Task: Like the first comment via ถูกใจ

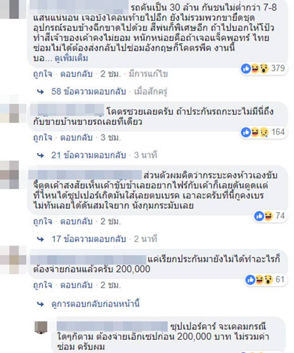Action: pos(43,74)
